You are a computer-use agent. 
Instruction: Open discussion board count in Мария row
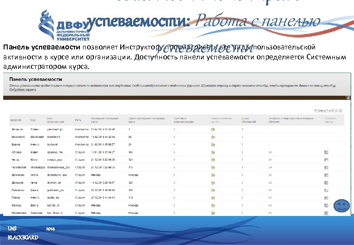(x=242, y=152)
